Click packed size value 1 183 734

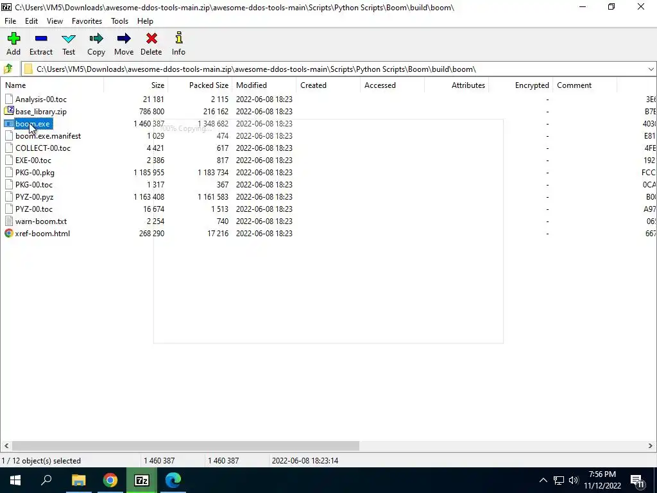coord(213,172)
